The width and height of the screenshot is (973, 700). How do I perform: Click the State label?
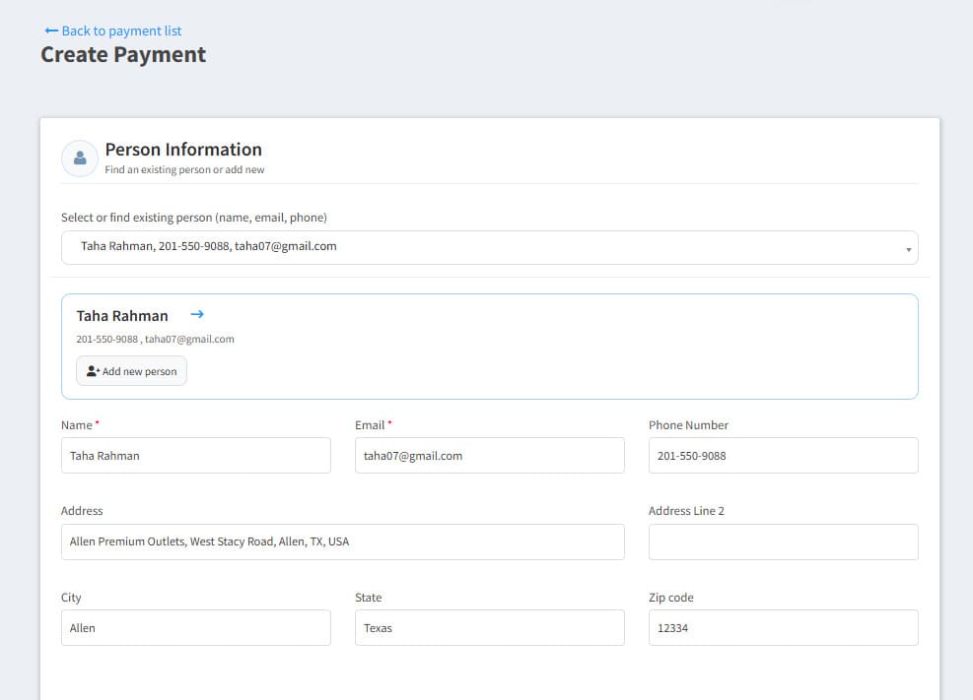[368, 598]
